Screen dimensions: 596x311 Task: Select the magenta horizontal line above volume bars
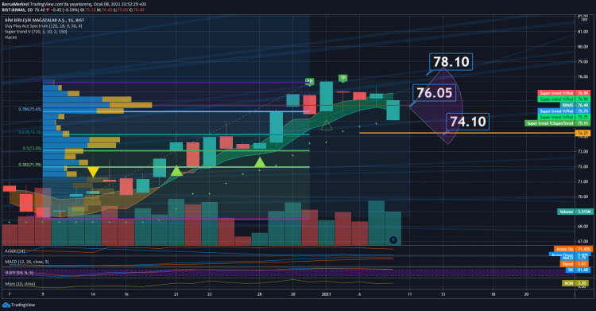coord(176,219)
